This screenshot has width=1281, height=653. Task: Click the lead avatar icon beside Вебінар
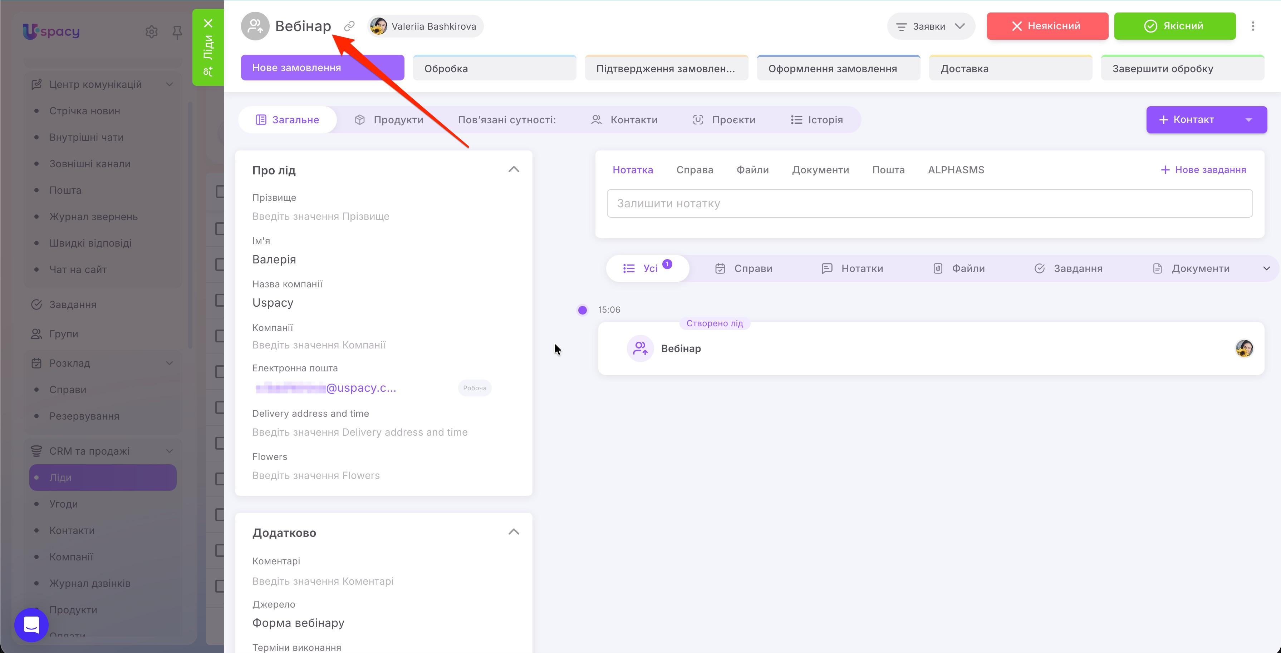click(x=255, y=26)
